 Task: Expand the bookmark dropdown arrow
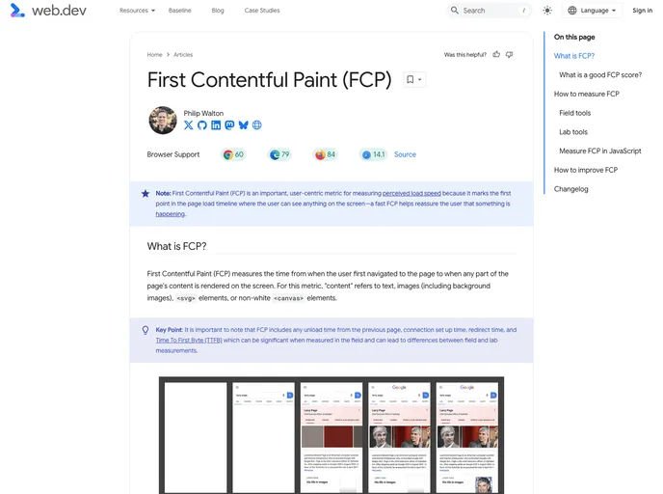(x=420, y=79)
